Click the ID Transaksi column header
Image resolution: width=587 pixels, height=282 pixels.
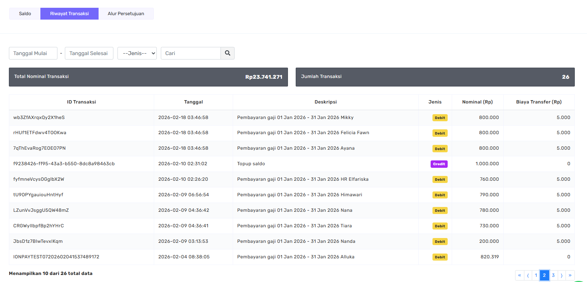point(82,102)
